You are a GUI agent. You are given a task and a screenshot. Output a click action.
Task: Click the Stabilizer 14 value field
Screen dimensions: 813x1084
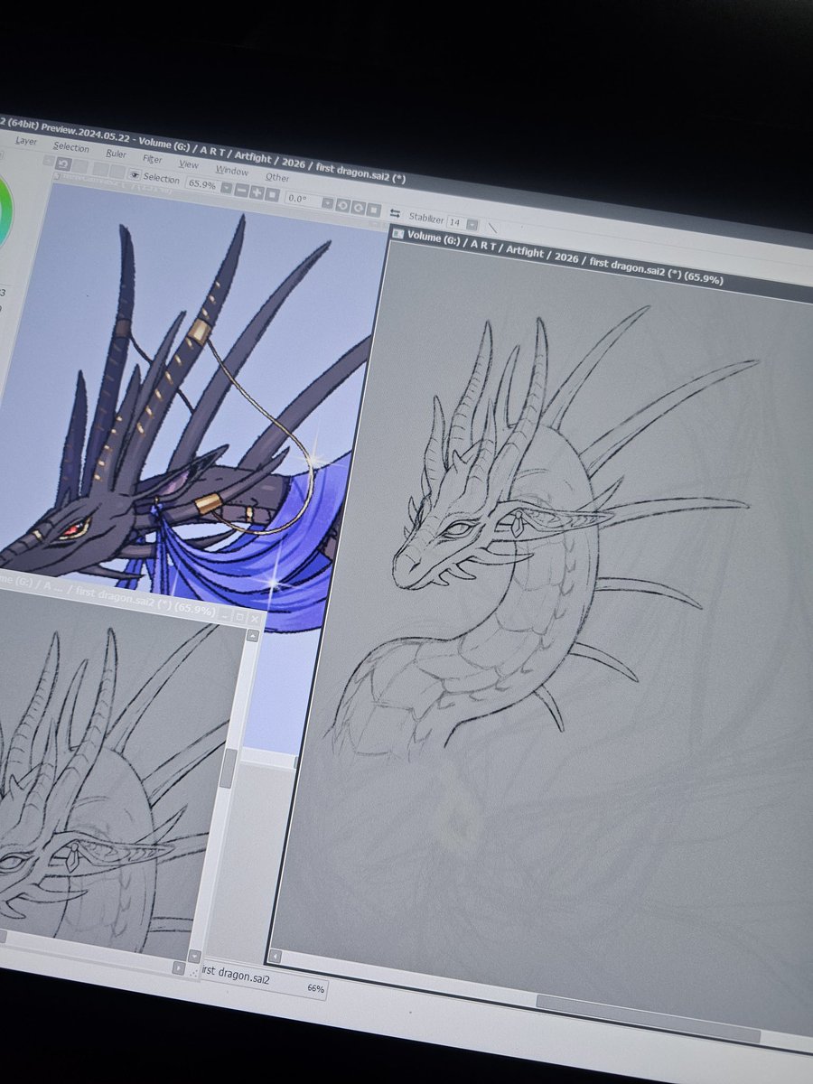(455, 222)
